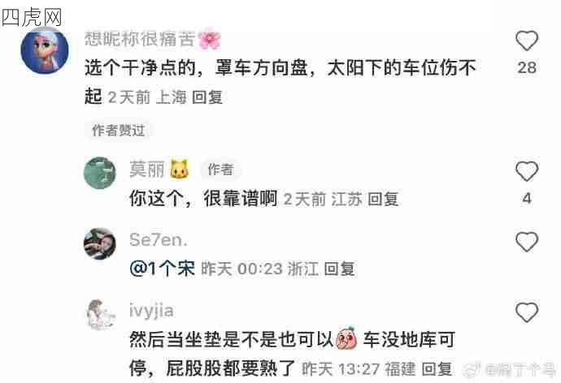Image resolution: width=561 pixels, height=383 pixels.
Task: Reply to the Shanghai comment via 回复
Action: (x=207, y=97)
